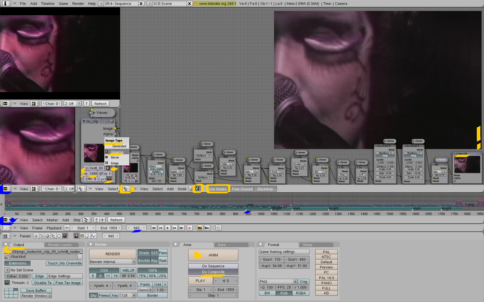Open the PNG file format dropdown
484x302 pixels.
(278, 282)
